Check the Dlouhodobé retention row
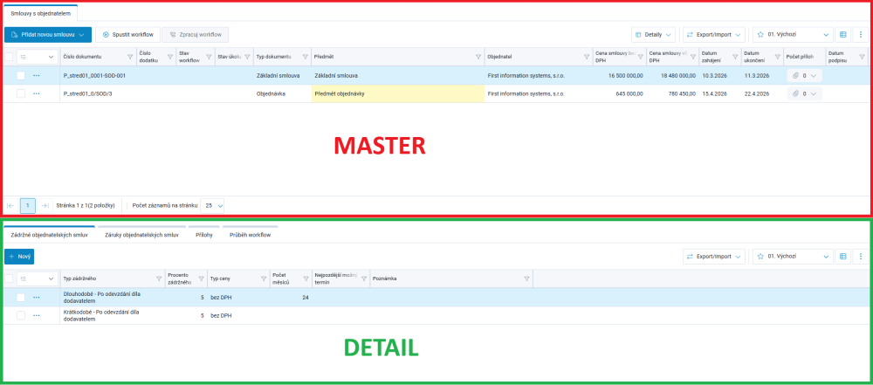Viewport: 873px width, 385px height. [21, 298]
